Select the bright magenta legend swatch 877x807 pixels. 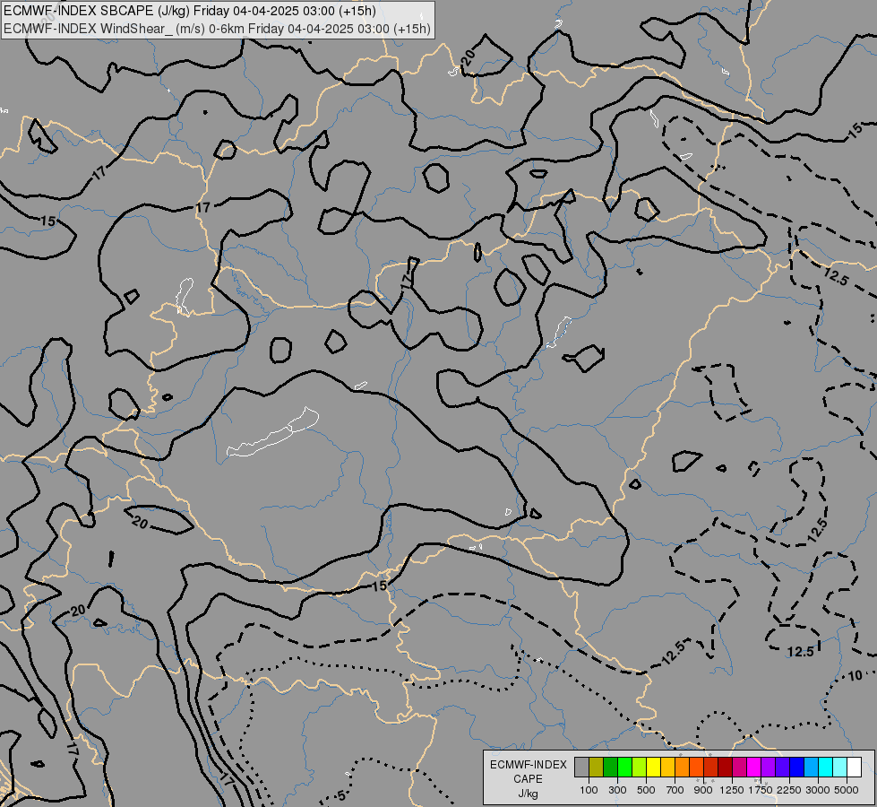[x=753, y=767]
